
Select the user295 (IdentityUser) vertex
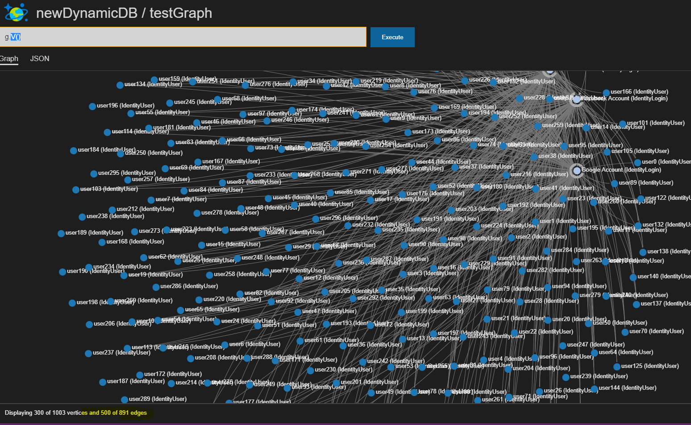(94, 173)
